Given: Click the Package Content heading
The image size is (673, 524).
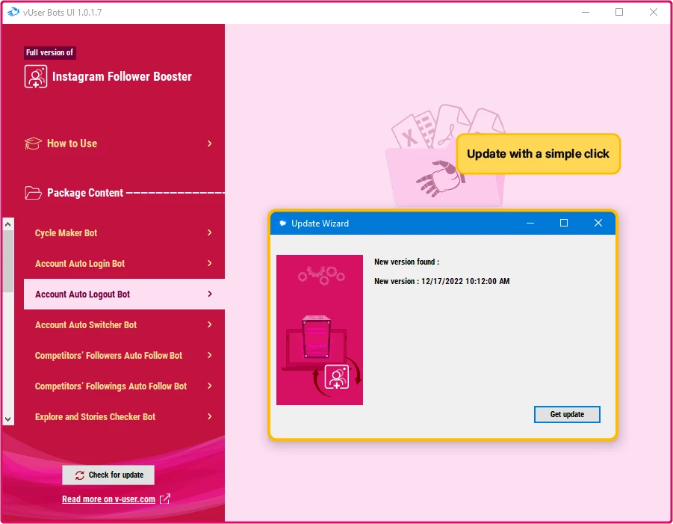Looking at the screenshot, I should 85,193.
